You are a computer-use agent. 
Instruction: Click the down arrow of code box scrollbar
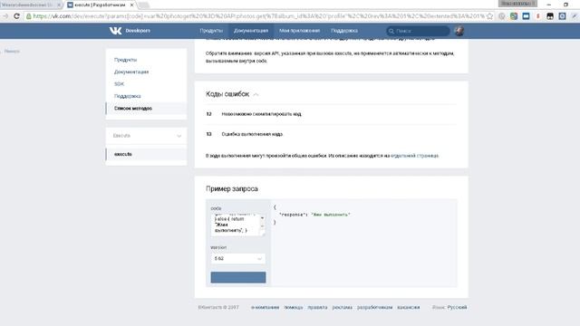click(262, 226)
